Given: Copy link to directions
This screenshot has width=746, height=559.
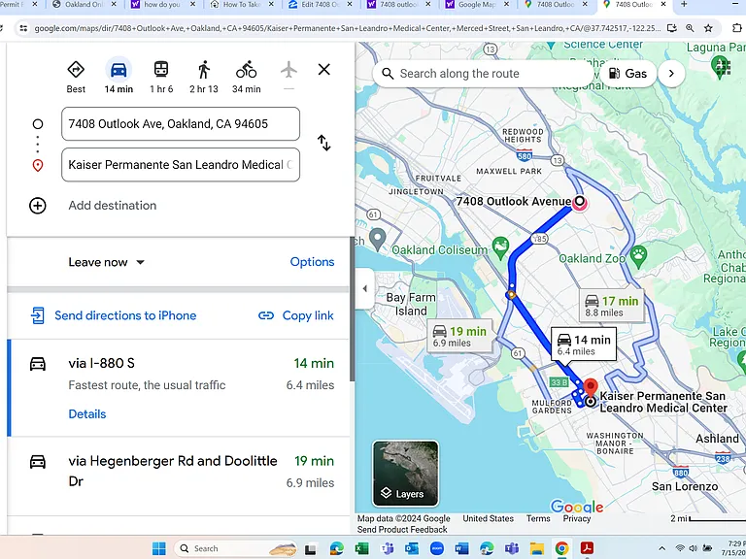Looking at the screenshot, I should [x=296, y=315].
